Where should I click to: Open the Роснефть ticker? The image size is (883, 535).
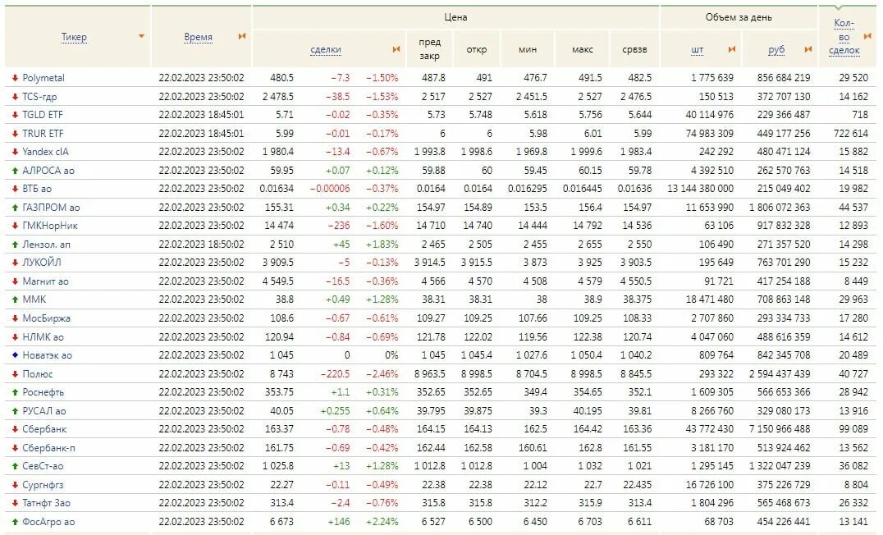pyautogui.click(x=43, y=392)
